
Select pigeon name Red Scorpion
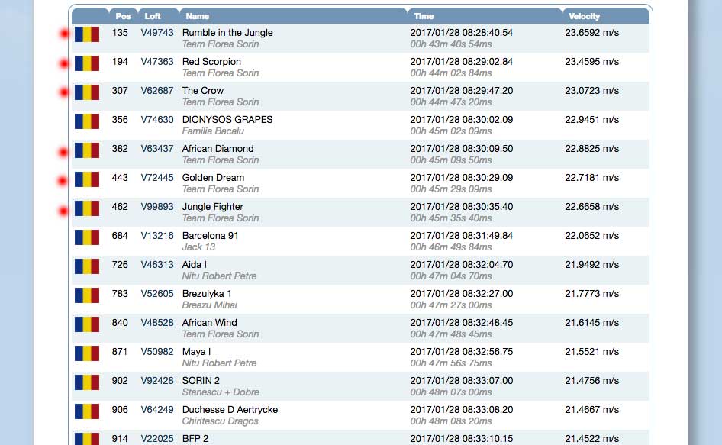click(x=211, y=62)
